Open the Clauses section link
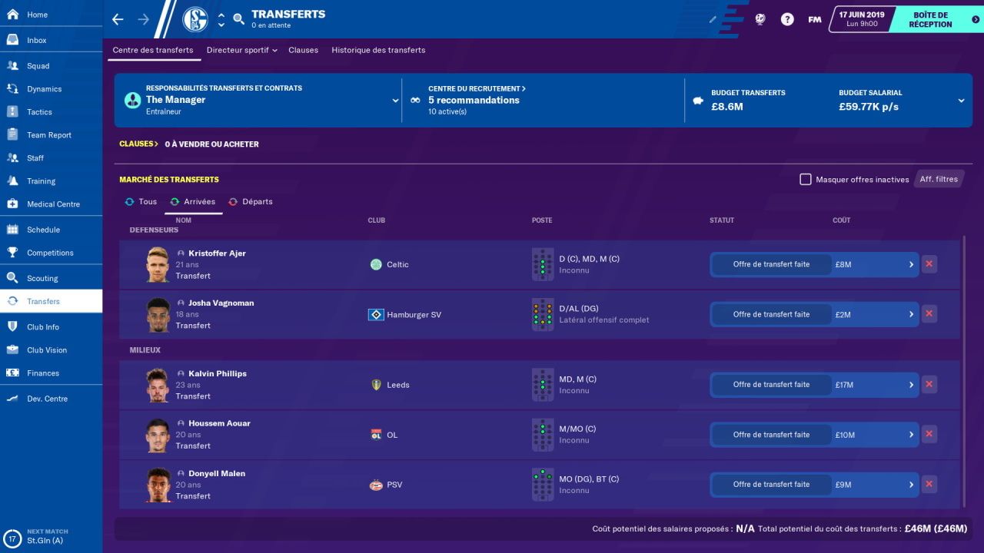The width and height of the screenshot is (984, 553). 138,144
